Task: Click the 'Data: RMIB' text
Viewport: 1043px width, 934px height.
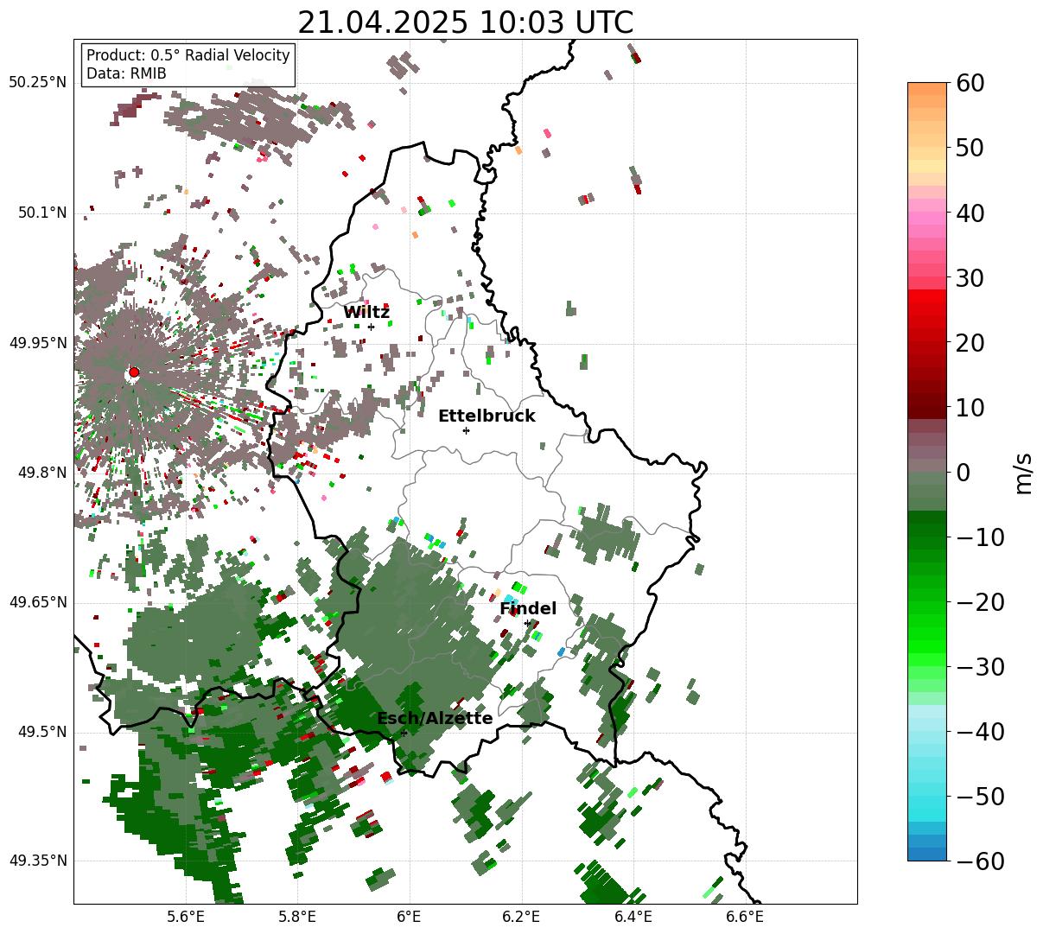Action: click(x=126, y=73)
